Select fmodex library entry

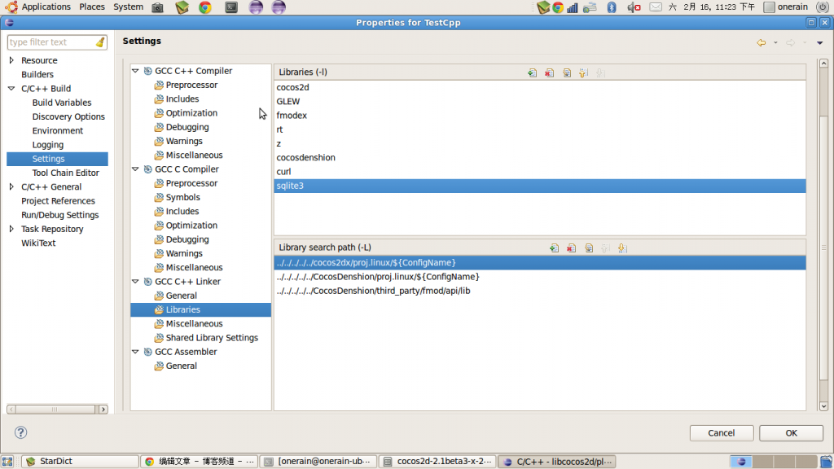coord(540,116)
